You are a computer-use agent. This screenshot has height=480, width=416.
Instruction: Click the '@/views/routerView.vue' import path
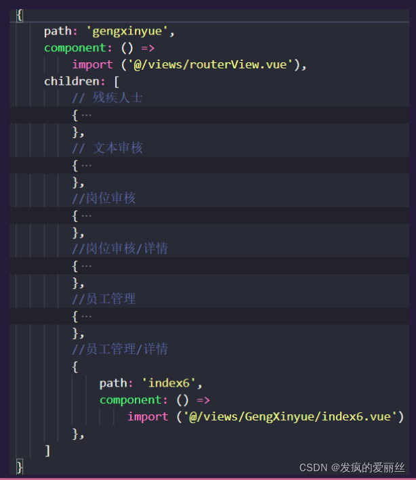[x=211, y=64]
